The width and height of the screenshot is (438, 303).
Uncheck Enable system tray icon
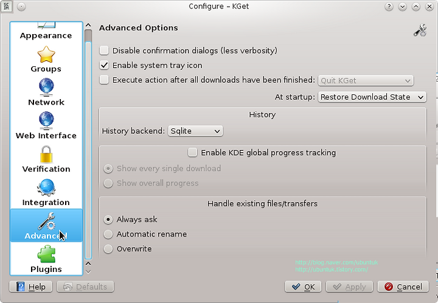tap(104, 65)
